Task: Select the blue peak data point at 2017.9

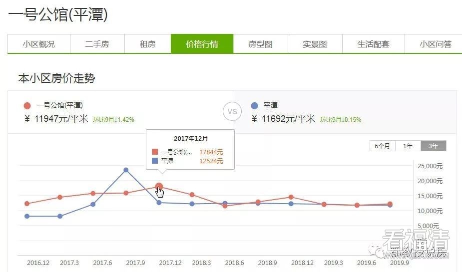Action: (126, 170)
